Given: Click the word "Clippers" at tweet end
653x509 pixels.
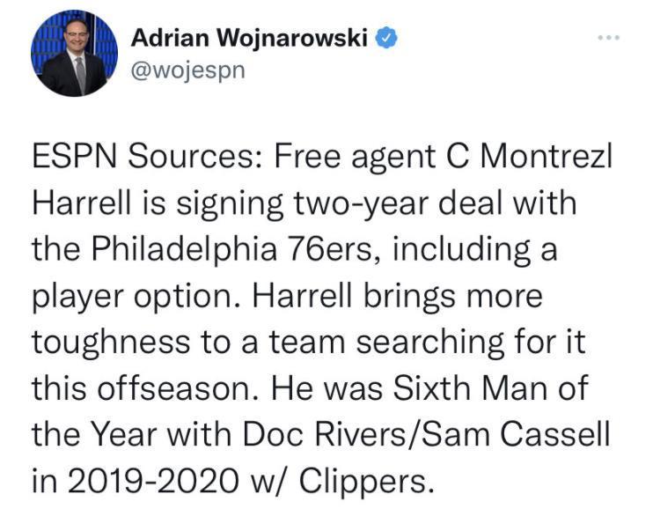Looking at the screenshot, I should pyautogui.click(x=363, y=481).
